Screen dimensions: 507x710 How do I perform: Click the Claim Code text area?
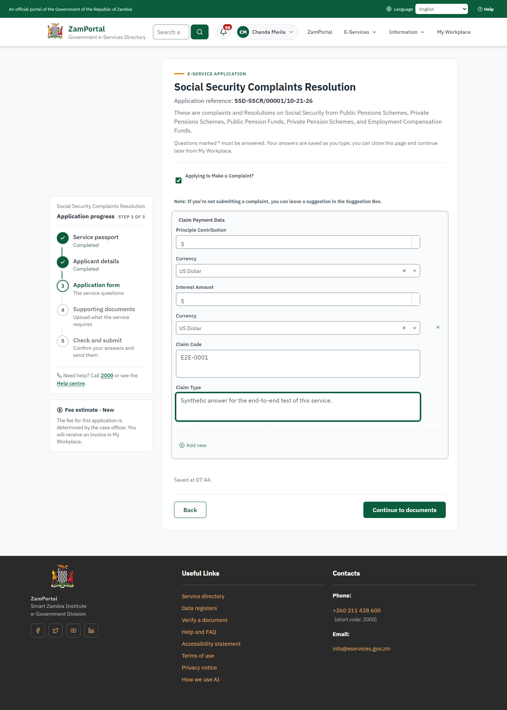point(298,364)
